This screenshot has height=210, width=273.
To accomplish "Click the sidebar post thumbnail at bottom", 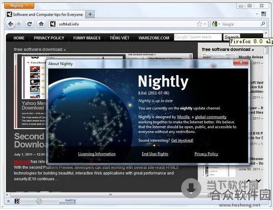I will click(219, 171).
